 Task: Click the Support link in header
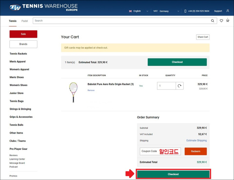218,11
